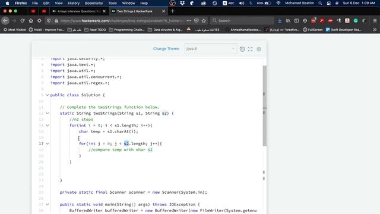Open the editor settings gear

pyautogui.click(x=259, y=49)
